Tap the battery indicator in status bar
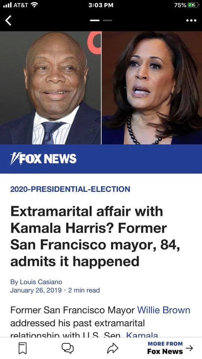 (x=193, y=5)
